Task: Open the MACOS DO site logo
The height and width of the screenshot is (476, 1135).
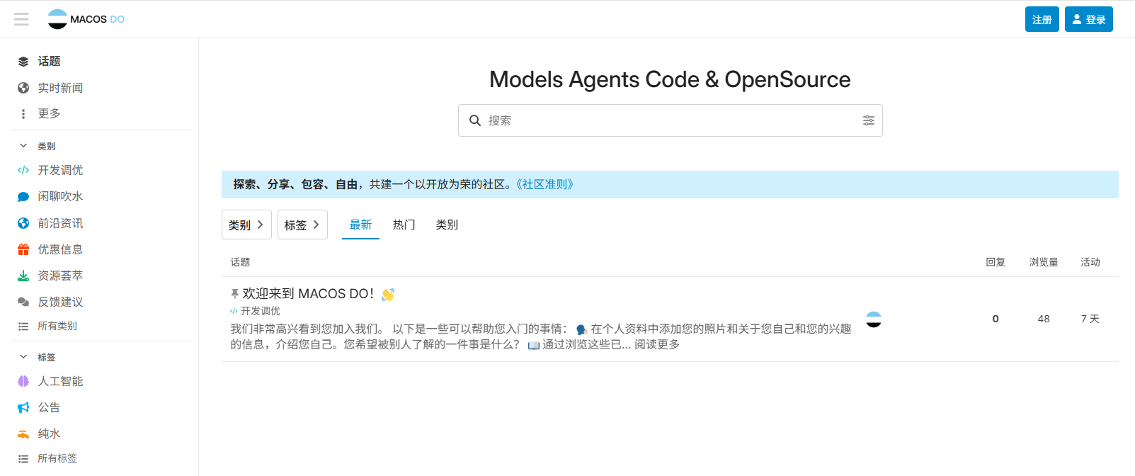Action: [86, 19]
